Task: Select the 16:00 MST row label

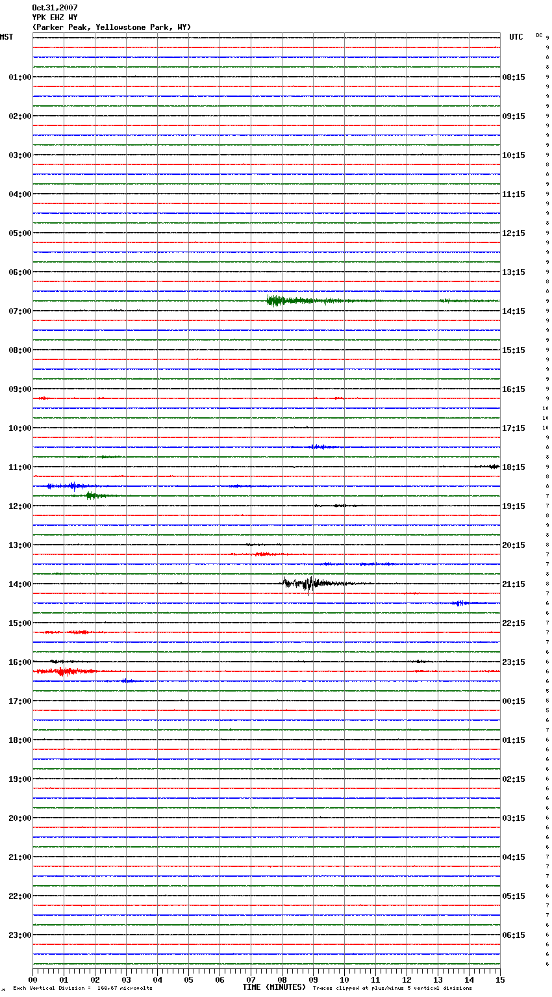Action: coord(20,662)
